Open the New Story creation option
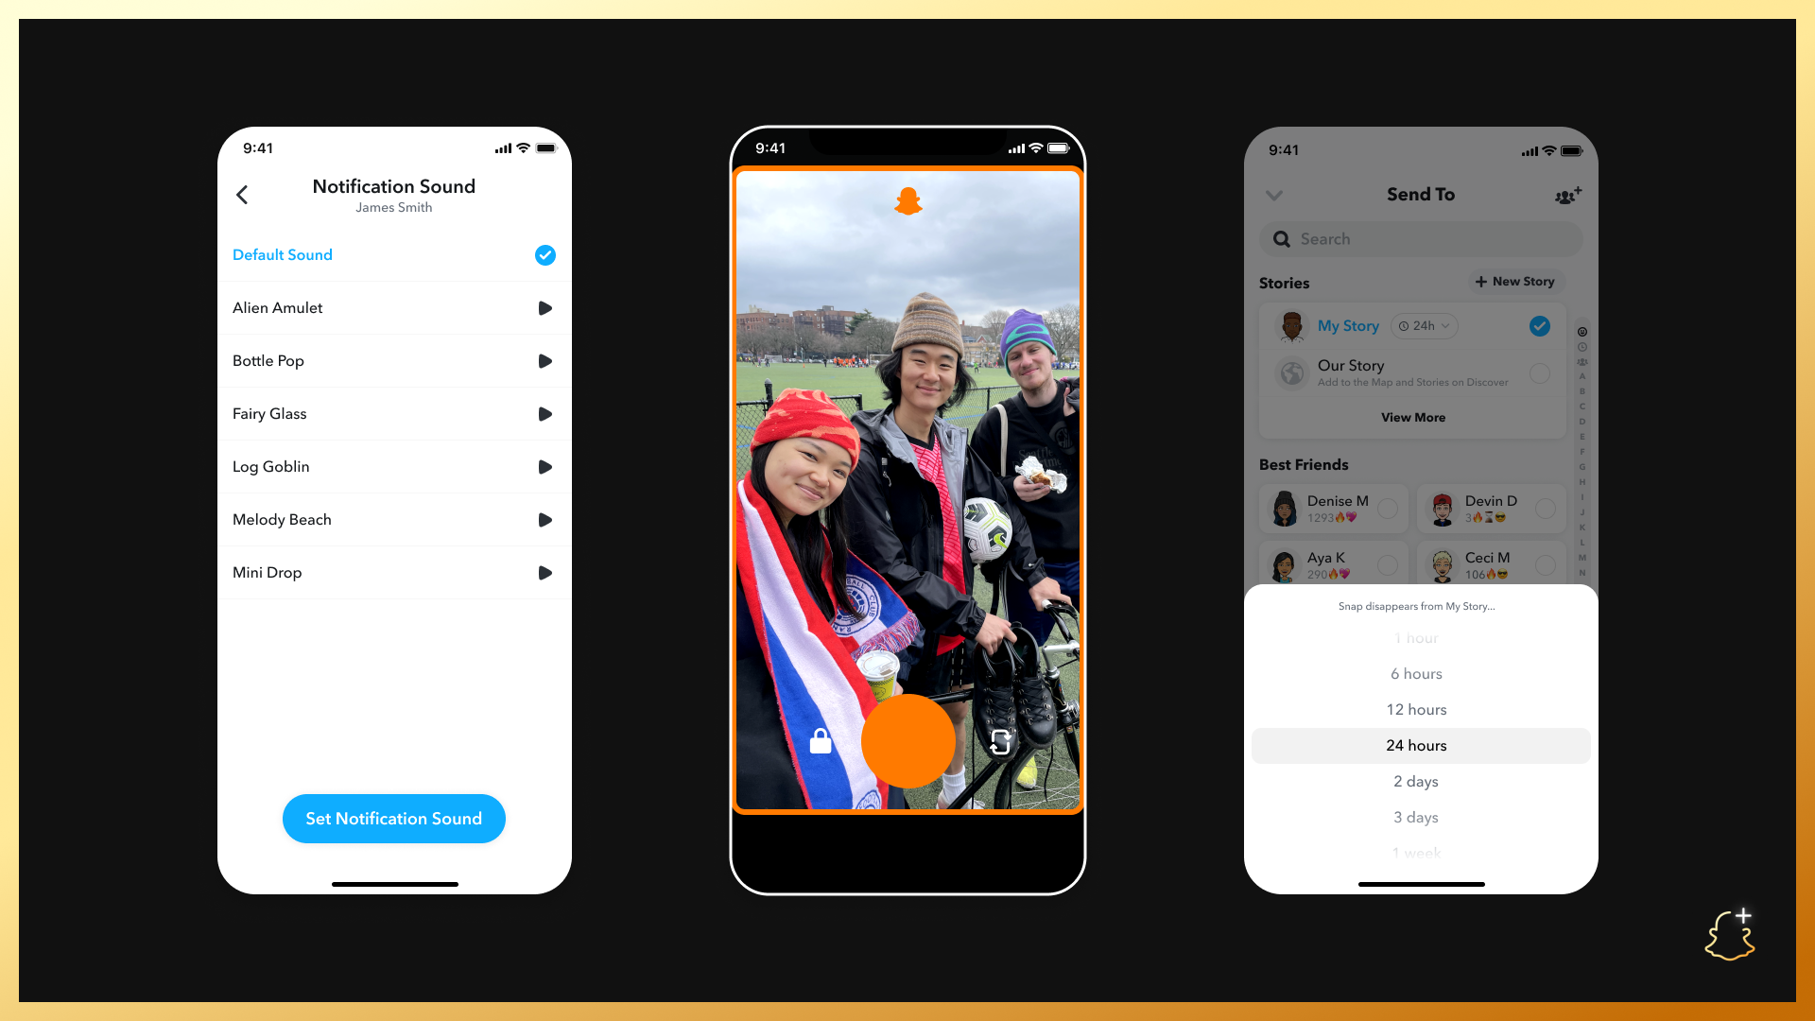 [1514, 281]
